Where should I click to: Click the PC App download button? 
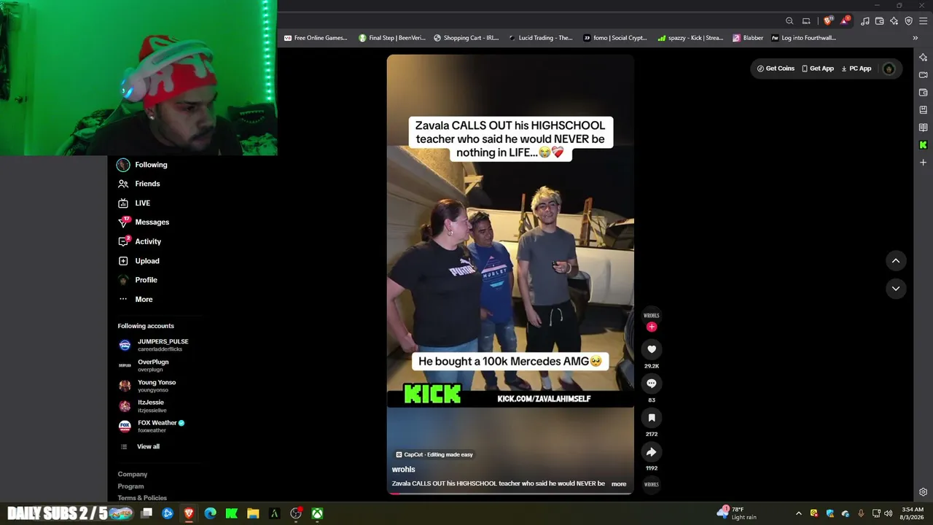point(856,69)
